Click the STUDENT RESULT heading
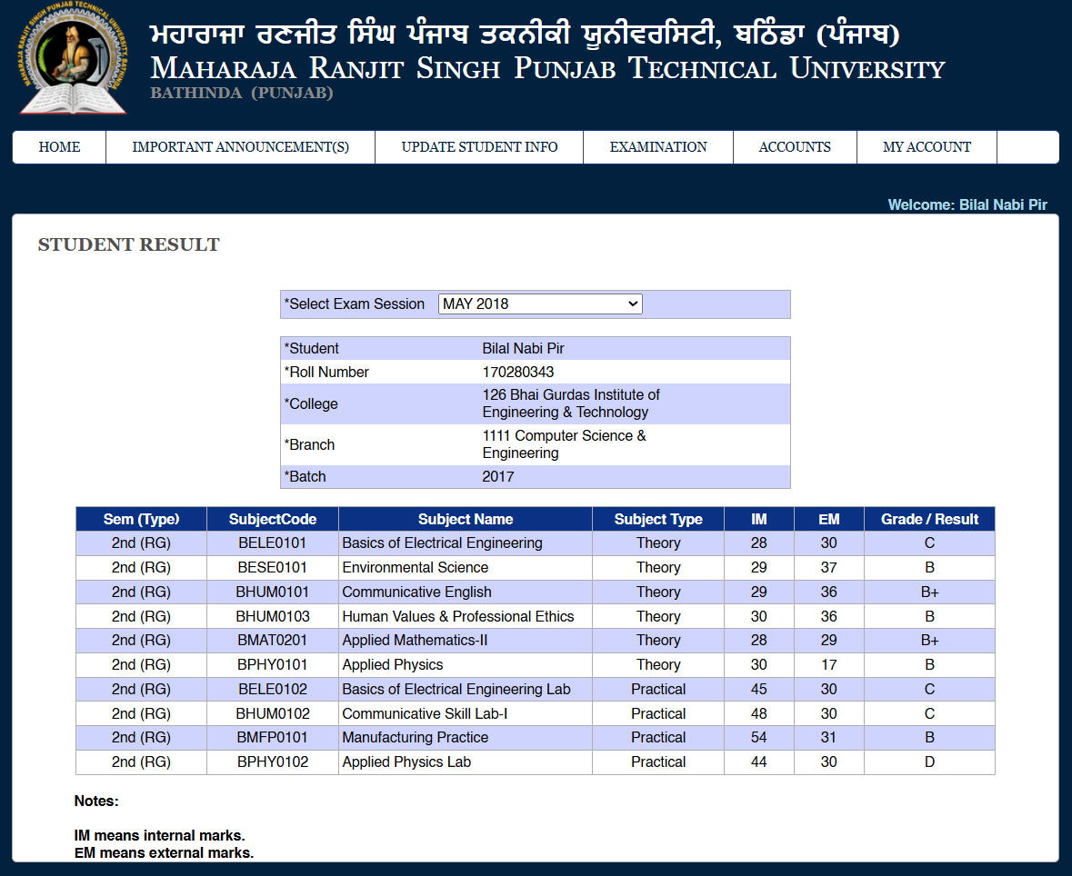This screenshot has width=1072, height=876. [x=128, y=245]
